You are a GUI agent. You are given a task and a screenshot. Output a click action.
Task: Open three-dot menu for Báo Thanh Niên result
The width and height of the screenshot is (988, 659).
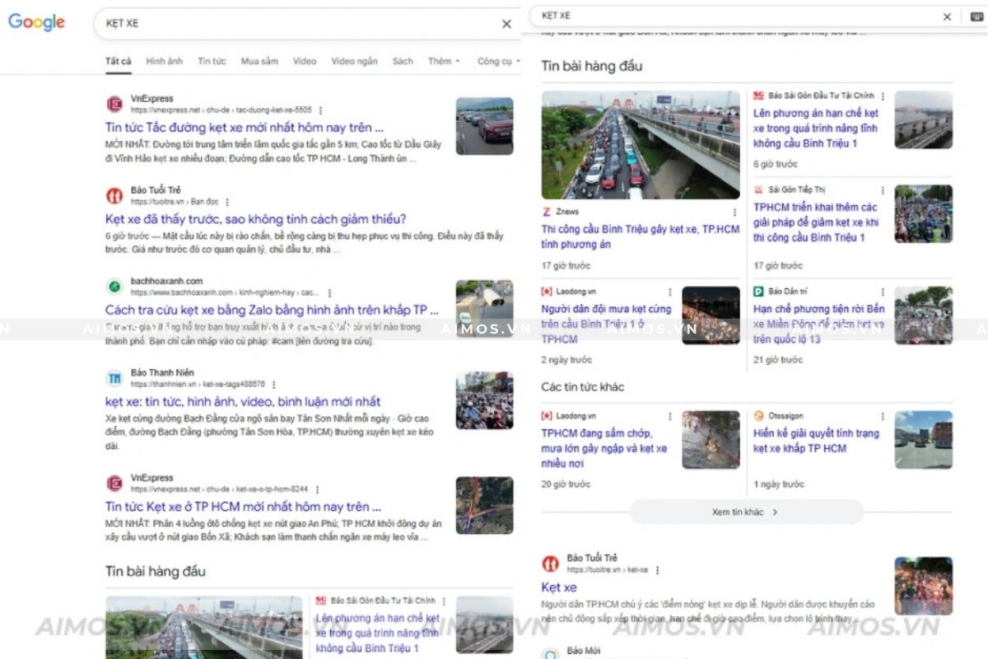[x=274, y=385]
